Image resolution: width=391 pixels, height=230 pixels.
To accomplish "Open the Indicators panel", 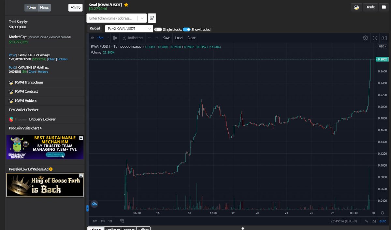I will click(x=133, y=38).
